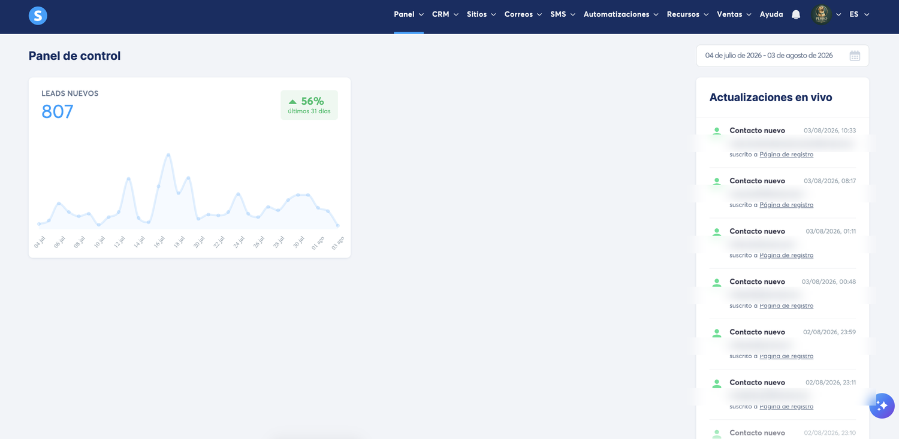Screen dimensions: 899x439
Task: Click the chevron beside Panel
Action: point(421,15)
